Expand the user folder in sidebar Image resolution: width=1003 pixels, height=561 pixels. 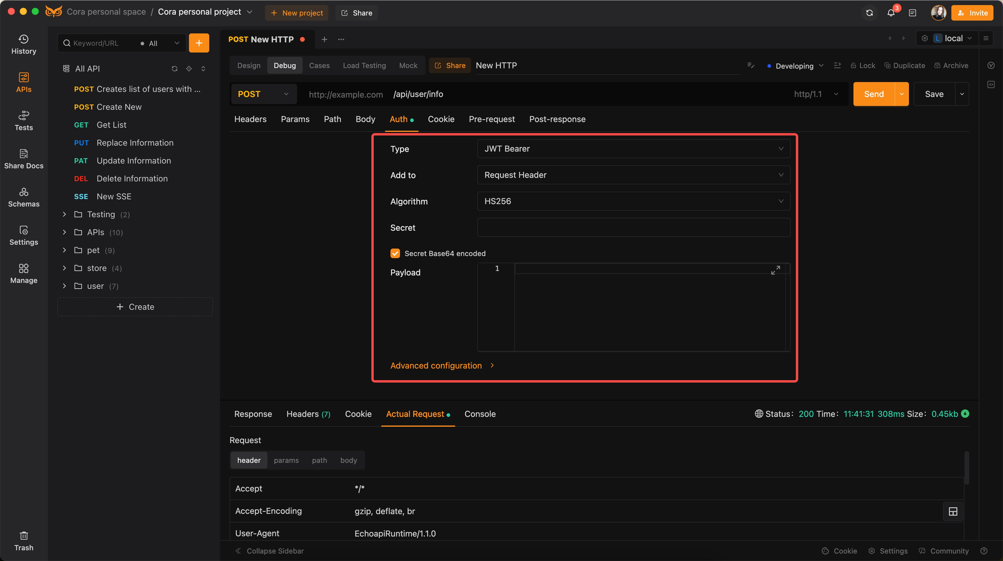(x=65, y=286)
